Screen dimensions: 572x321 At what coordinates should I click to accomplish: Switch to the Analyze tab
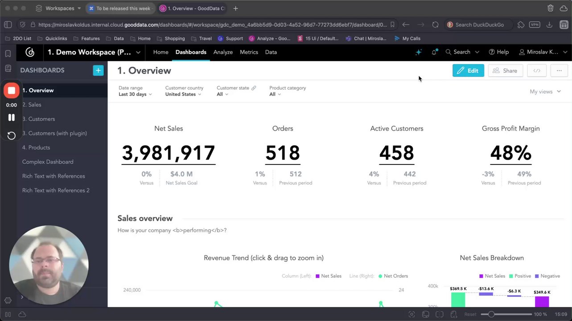(223, 52)
